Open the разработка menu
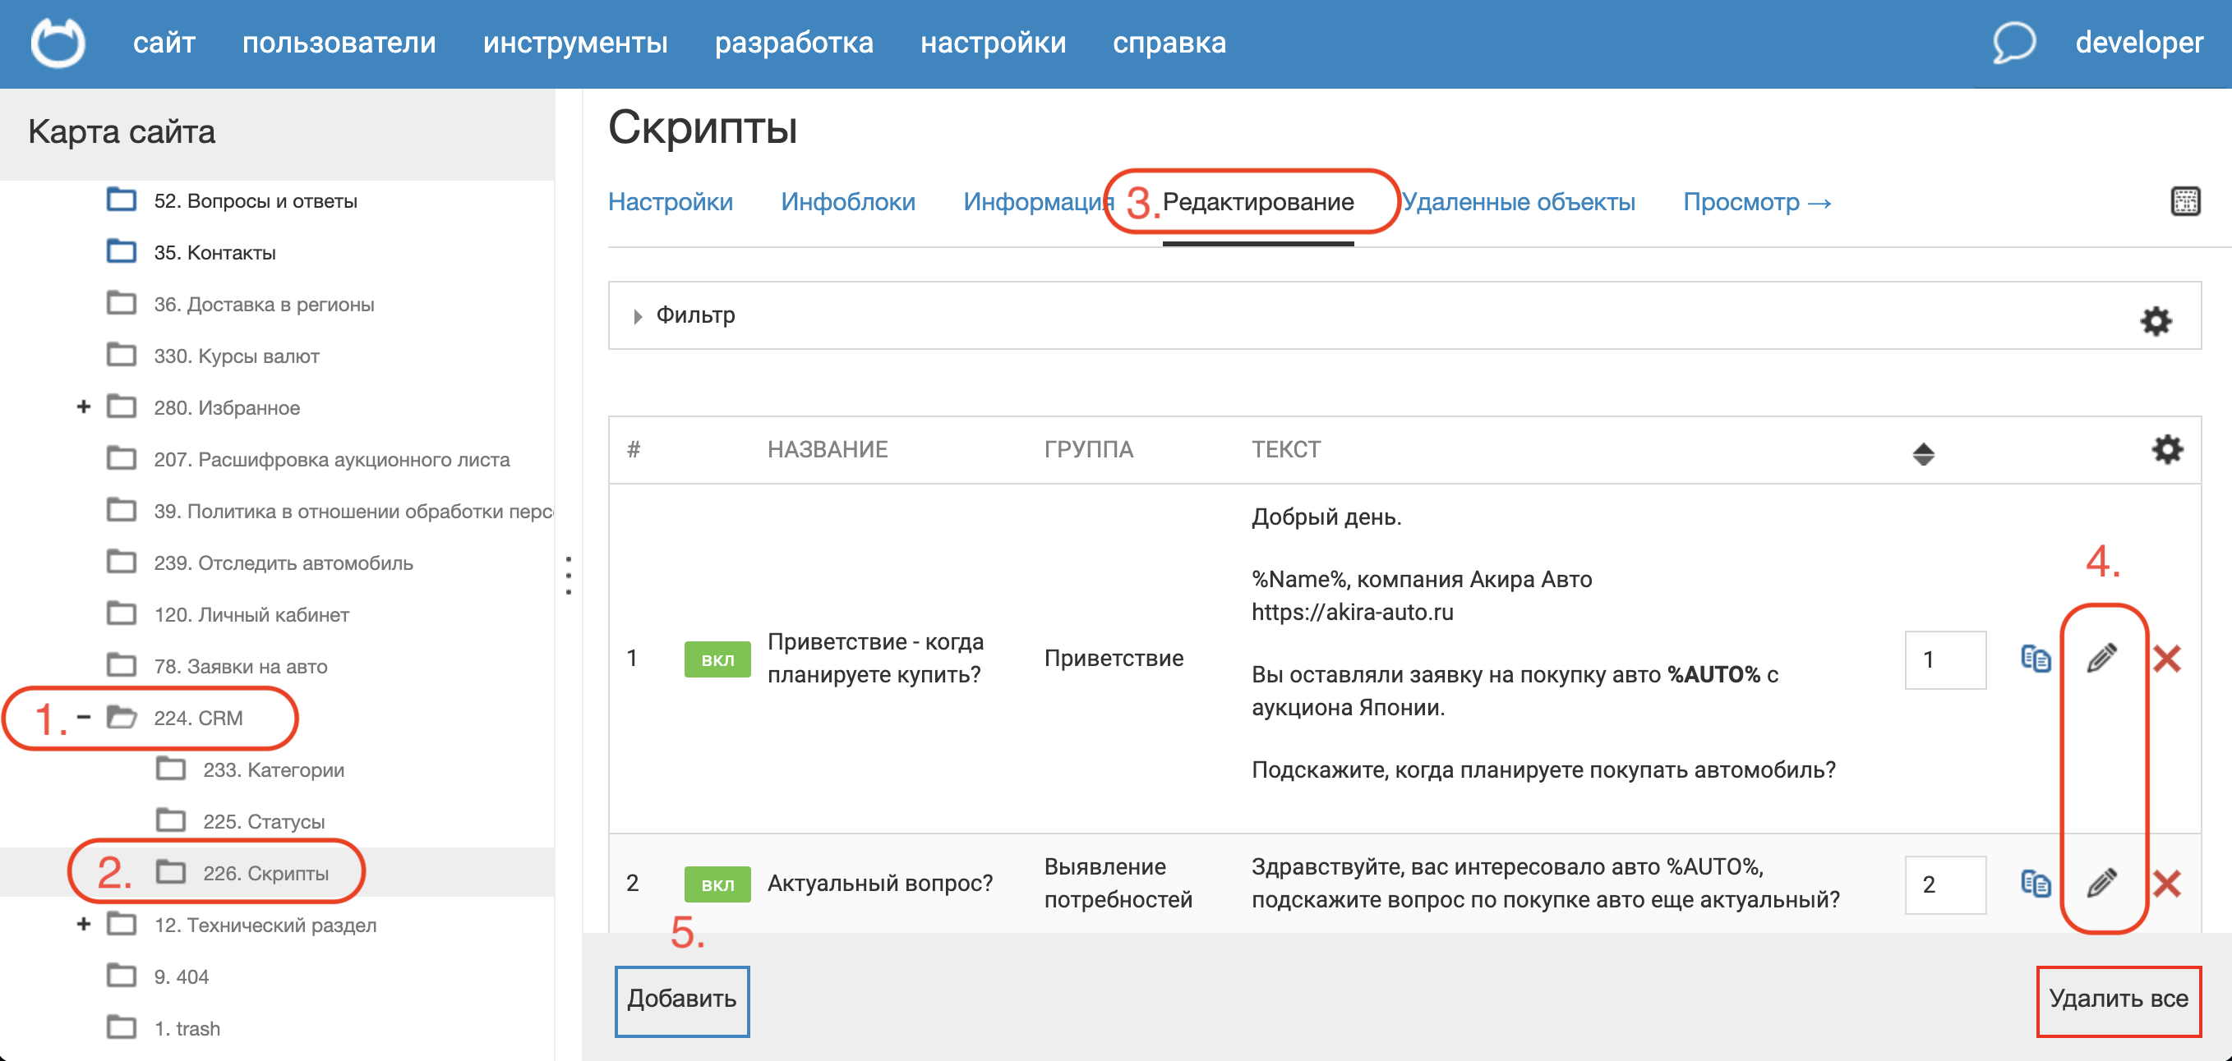Viewport: 2232px width, 1061px height. coord(794,43)
